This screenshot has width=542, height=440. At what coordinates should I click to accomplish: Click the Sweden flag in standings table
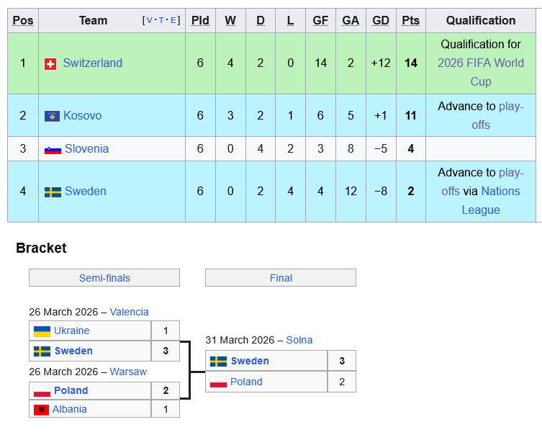53,192
